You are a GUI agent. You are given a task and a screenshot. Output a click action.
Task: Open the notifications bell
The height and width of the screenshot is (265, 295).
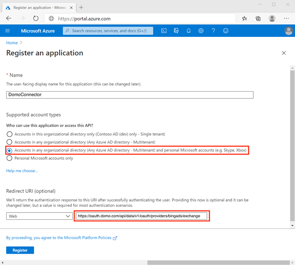189,31
